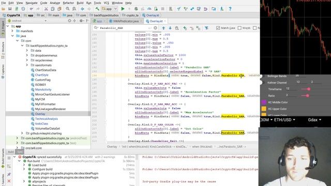Expand the dropdownmenus package

(x=27, y=55)
